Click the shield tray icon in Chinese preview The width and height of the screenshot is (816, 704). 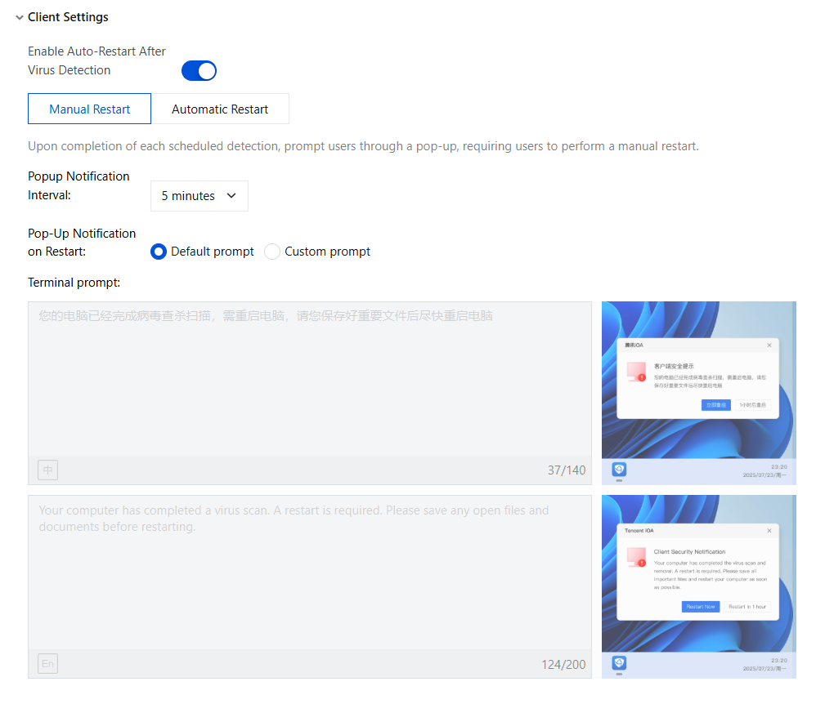[x=619, y=470]
